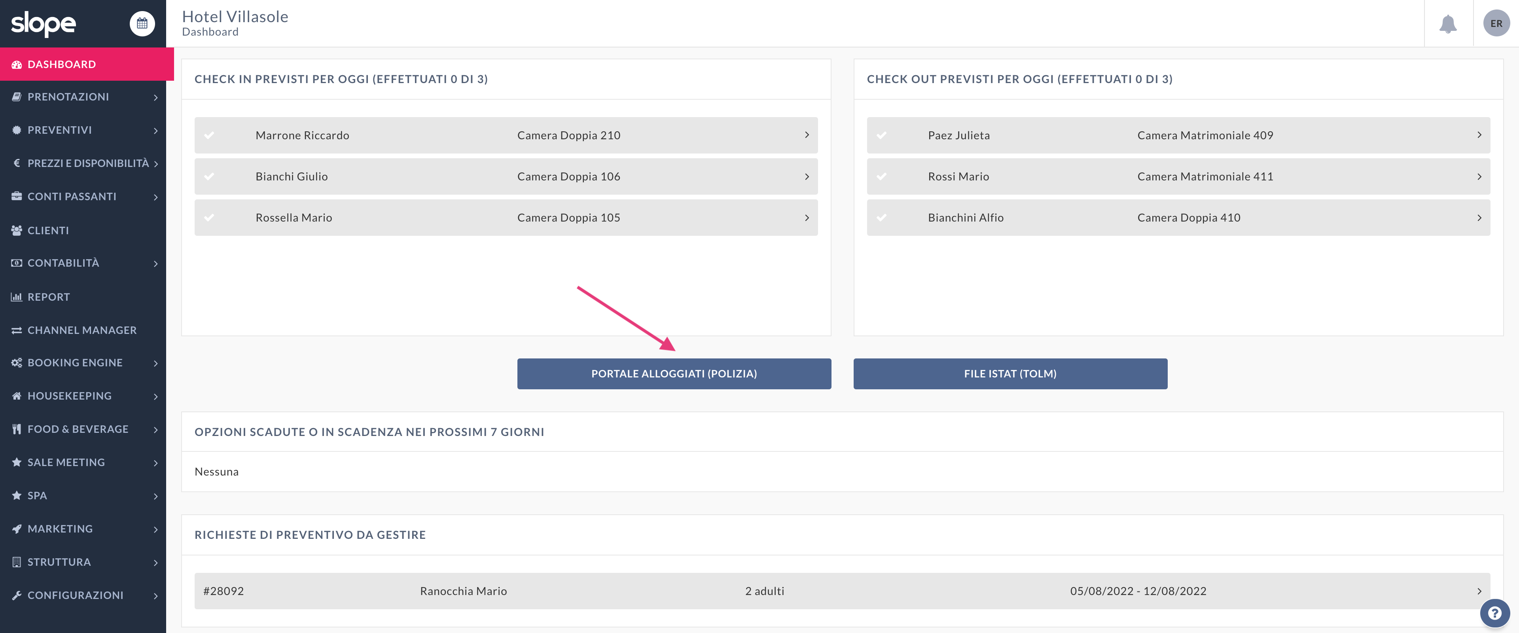Open the calendar icon next to Slope logo
Image resolution: width=1519 pixels, height=633 pixels.
142,24
